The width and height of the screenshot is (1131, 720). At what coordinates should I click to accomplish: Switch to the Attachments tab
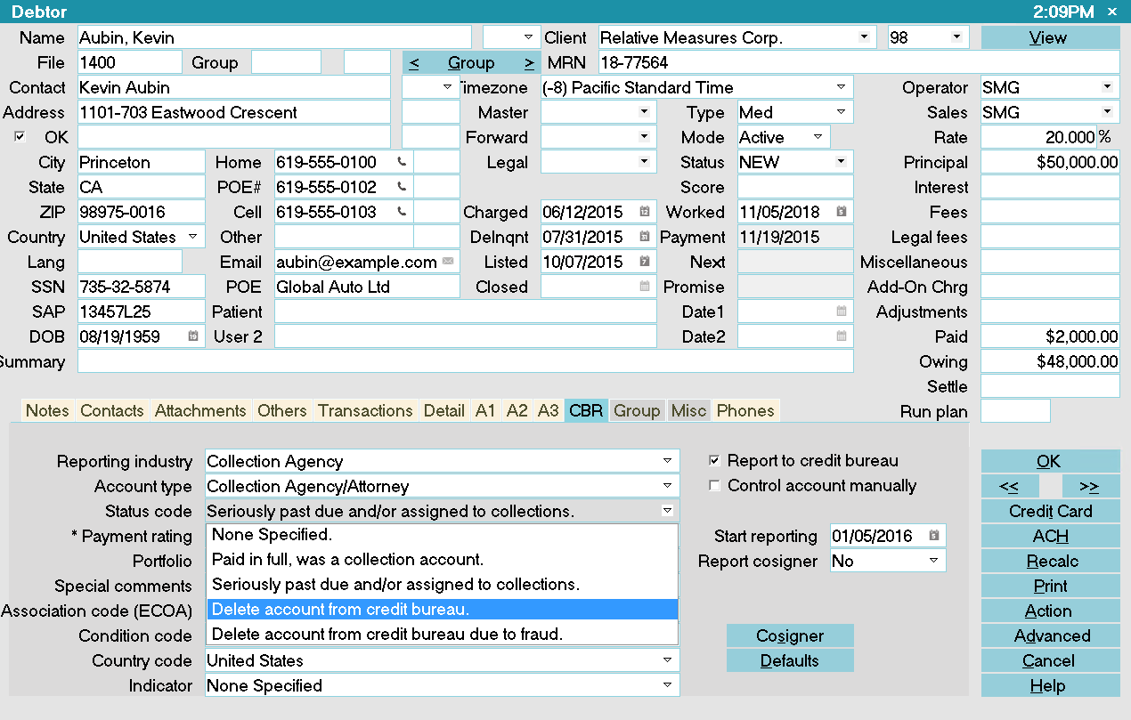pos(200,410)
